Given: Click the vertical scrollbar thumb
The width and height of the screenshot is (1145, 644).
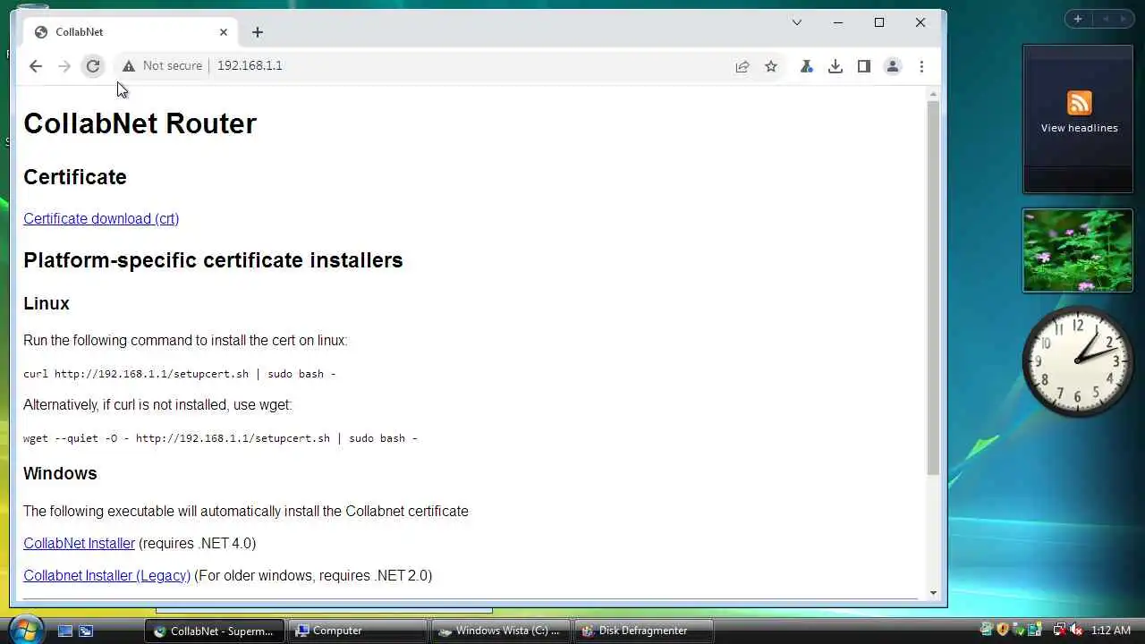Looking at the screenshot, I should pos(933,287).
